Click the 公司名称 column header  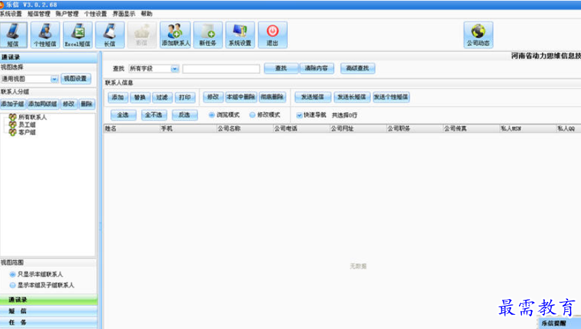[244, 128]
